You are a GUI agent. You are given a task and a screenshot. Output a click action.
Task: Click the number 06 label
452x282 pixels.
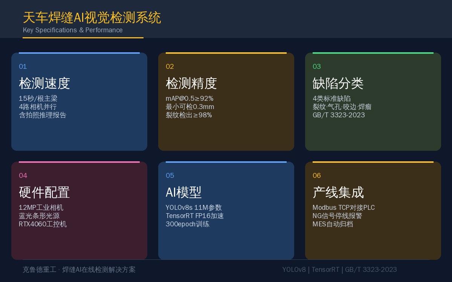coord(317,176)
